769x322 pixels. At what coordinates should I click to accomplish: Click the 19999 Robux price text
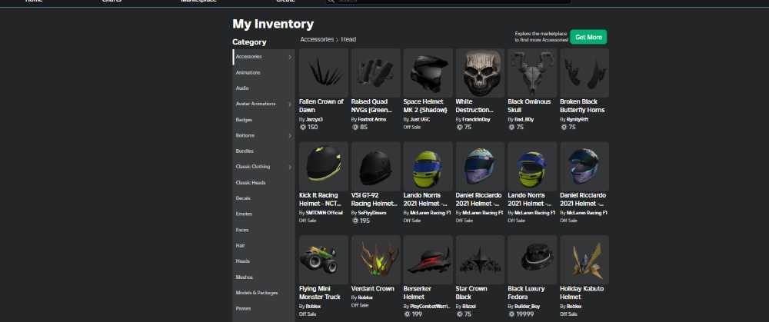pos(524,314)
